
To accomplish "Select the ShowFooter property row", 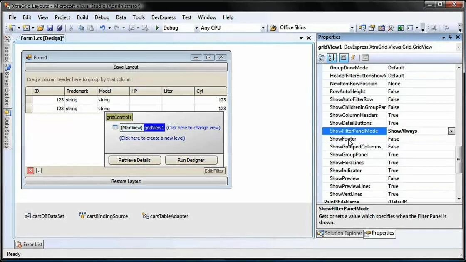I will pos(389,139).
